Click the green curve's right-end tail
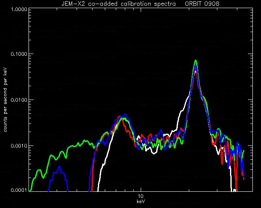This screenshot has height=208, width=261. pyautogui.click(x=243, y=151)
